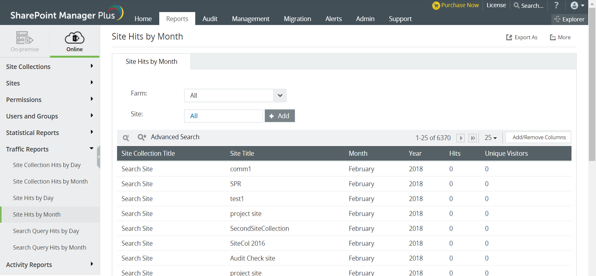
Task: Click the Add site button
Action: (279, 116)
